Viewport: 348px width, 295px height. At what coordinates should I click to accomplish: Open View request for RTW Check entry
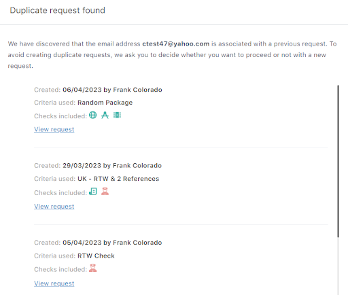(54, 283)
